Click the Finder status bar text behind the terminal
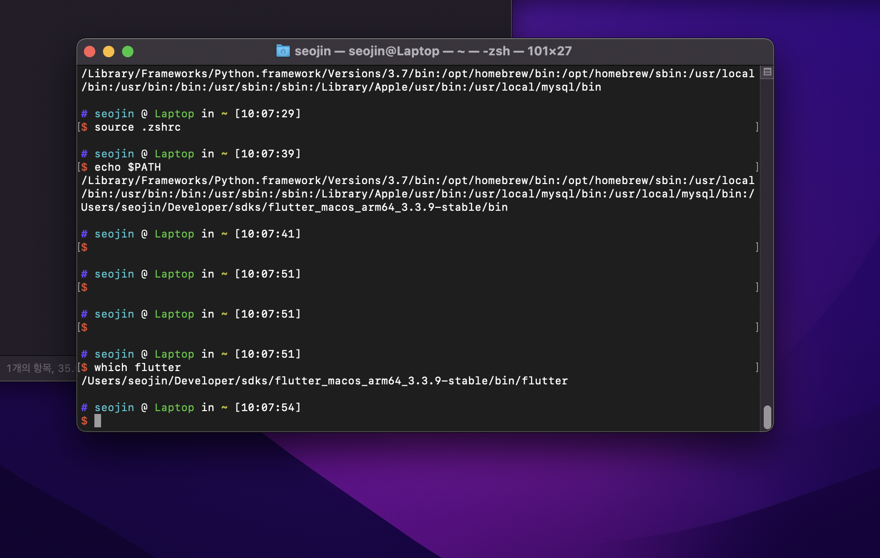The height and width of the screenshot is (558, 880). 40,368
